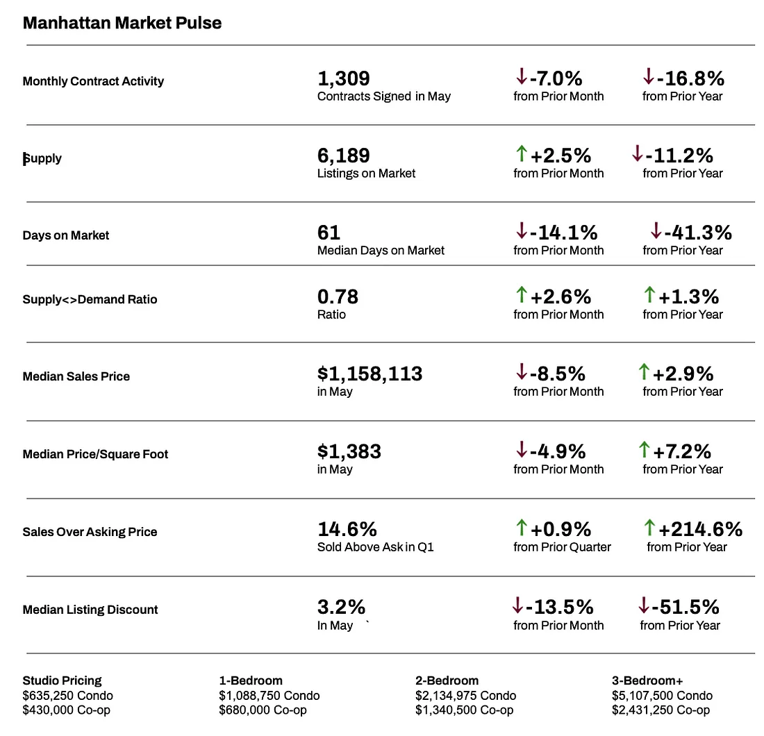Select the down arrow beside -8.5%
The height and width of the screenshot is (736, 764).
coord(522,372)
